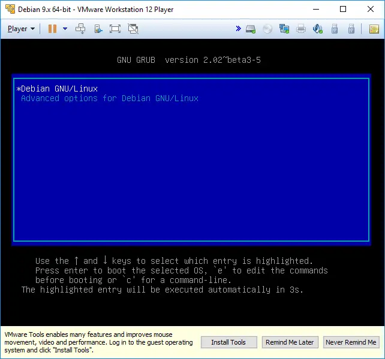The height and width of the screenshot is (359, 385).
Task: Select Advanced options for Debian GNU/Linux
Action: [191, 98]
